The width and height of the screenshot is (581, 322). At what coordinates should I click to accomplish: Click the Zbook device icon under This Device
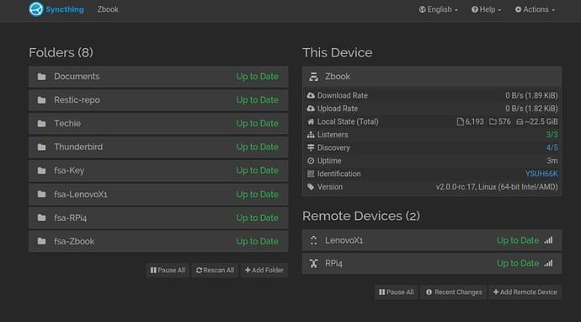point(314,77)
